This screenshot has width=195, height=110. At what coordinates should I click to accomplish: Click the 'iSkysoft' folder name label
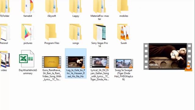point(52,16)
